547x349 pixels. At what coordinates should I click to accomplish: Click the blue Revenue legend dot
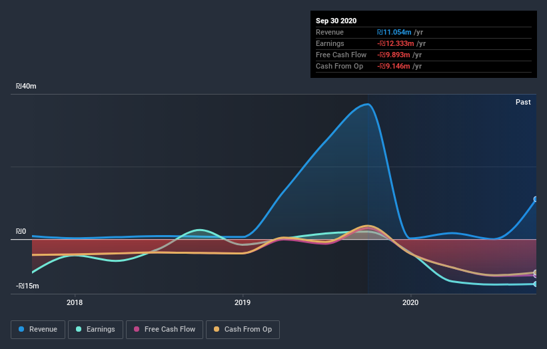21,329
